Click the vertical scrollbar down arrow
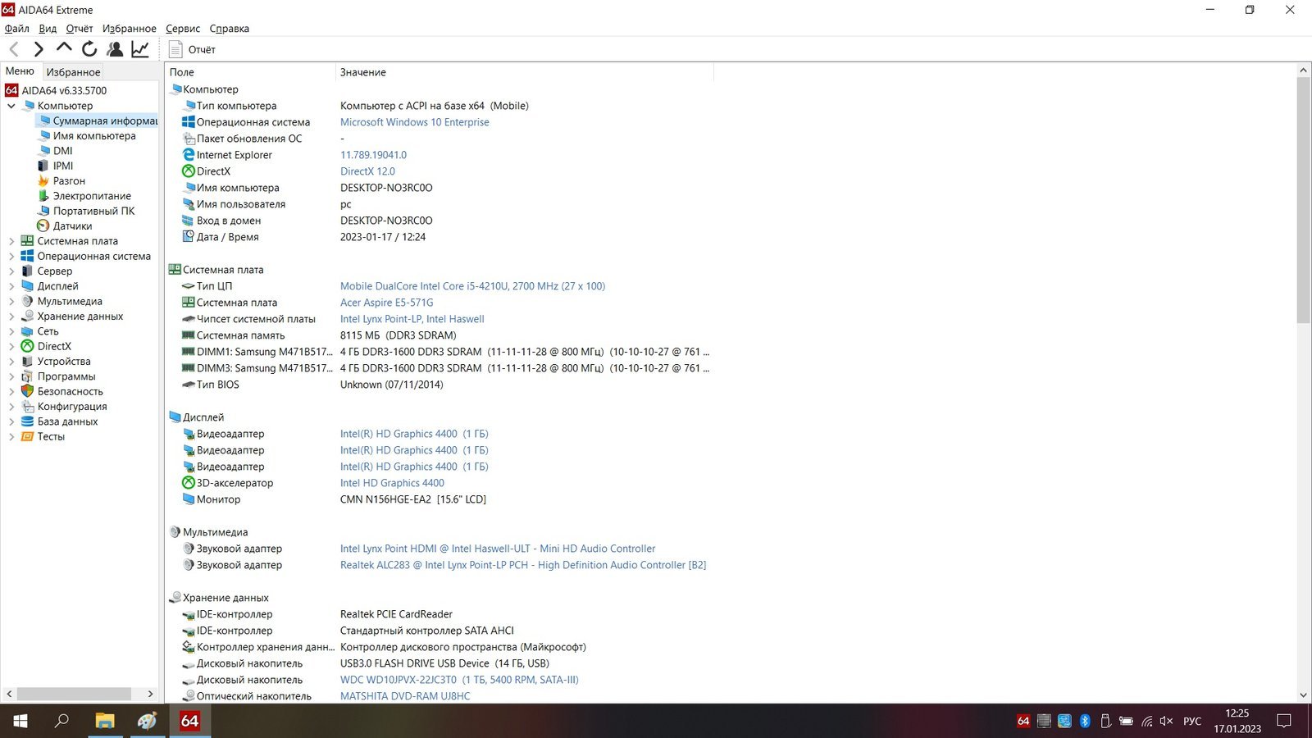This screenshot has height=738, width=1312. point(1303,695)
